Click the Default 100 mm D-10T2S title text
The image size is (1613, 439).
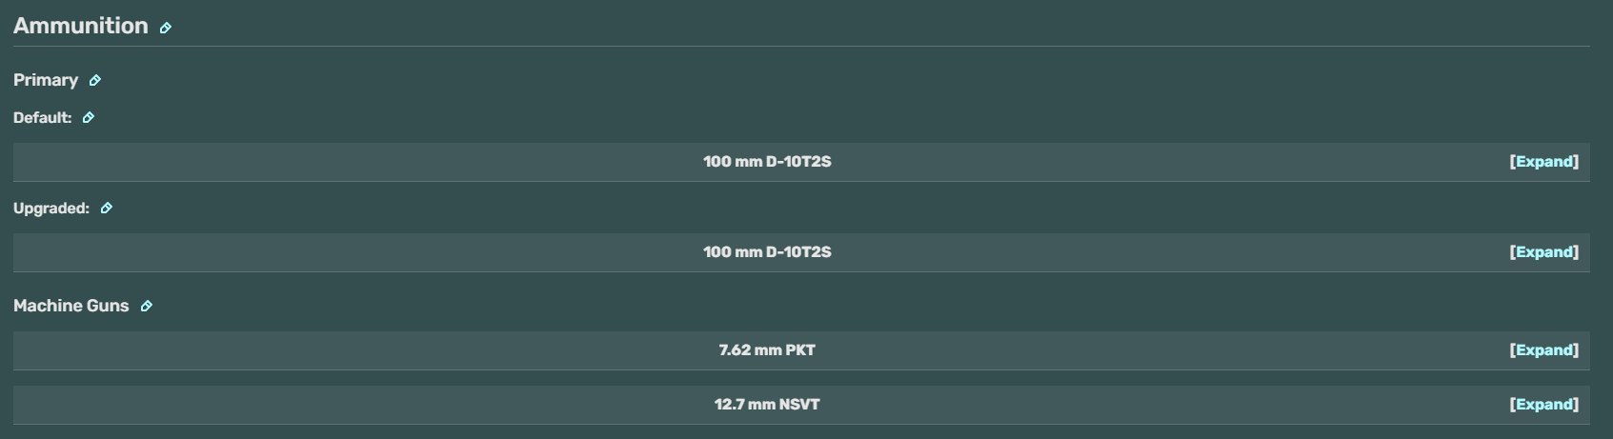(767, 162)
